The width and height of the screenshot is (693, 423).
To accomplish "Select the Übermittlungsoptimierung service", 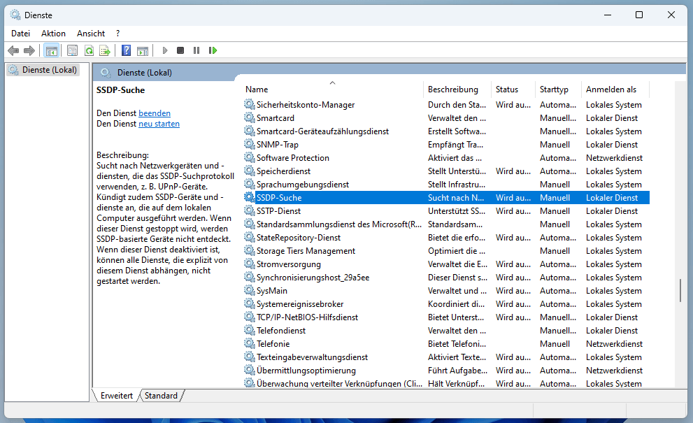I will (306, 370).
